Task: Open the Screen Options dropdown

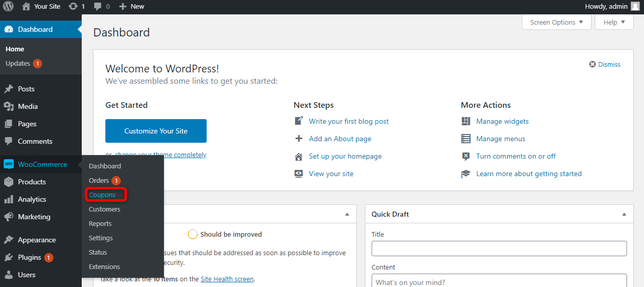Action: tap(557, 22)
